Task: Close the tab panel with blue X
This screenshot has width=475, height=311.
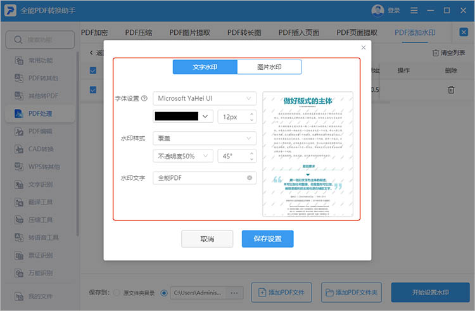Action: click(x=464, y=32)
